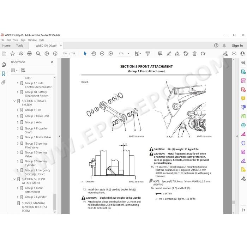Switch to Tools tab
The height and width of the screenshot is (247, 247).
coord(19,46)
